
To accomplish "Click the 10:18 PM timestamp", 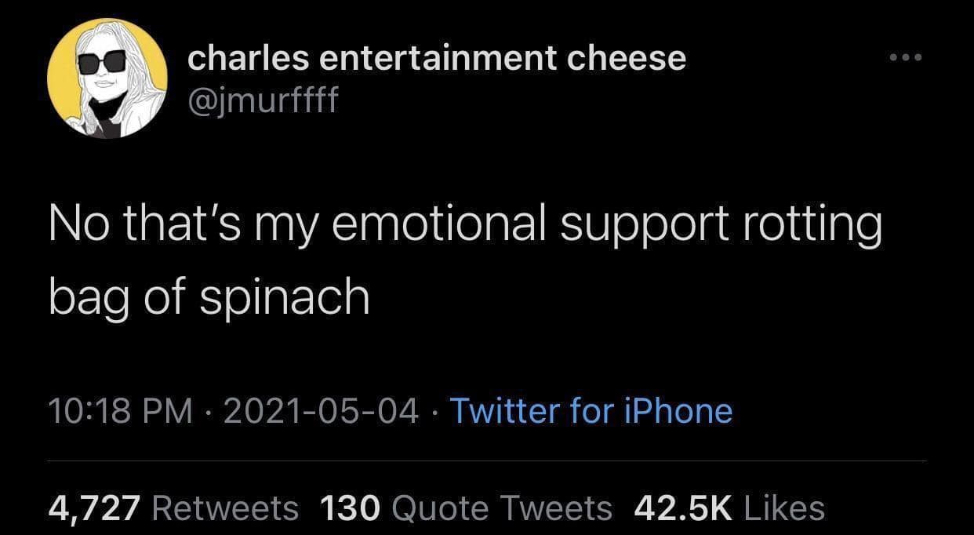I will pyautogui.click(x=120, y=410).
